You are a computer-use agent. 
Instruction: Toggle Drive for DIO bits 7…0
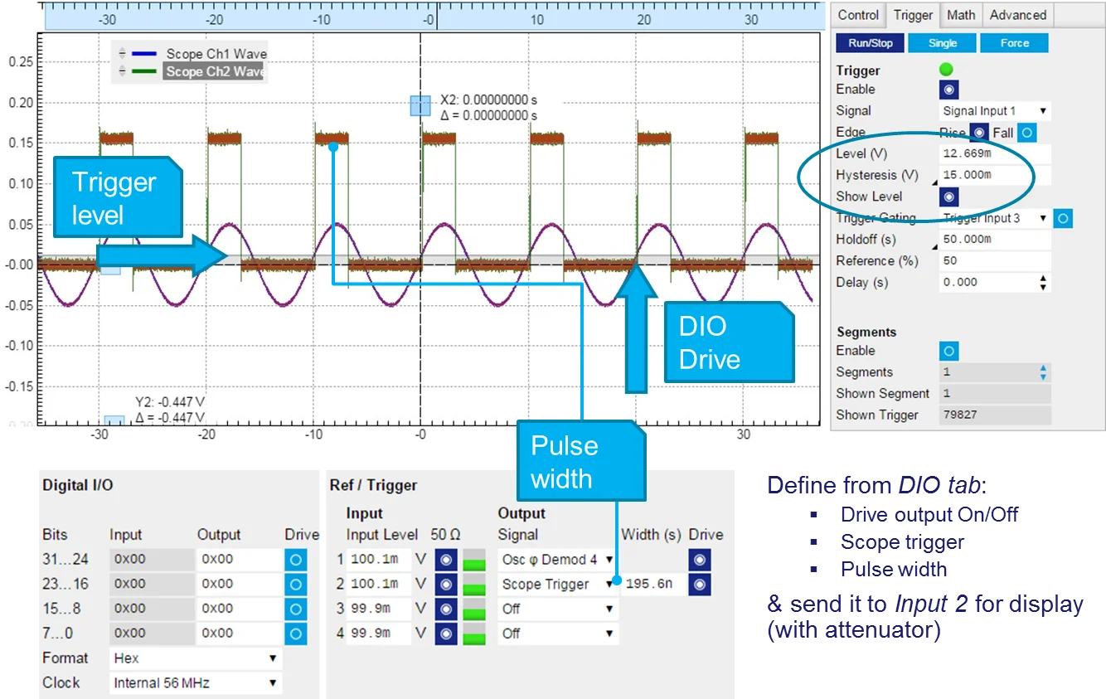coord(296,633)
